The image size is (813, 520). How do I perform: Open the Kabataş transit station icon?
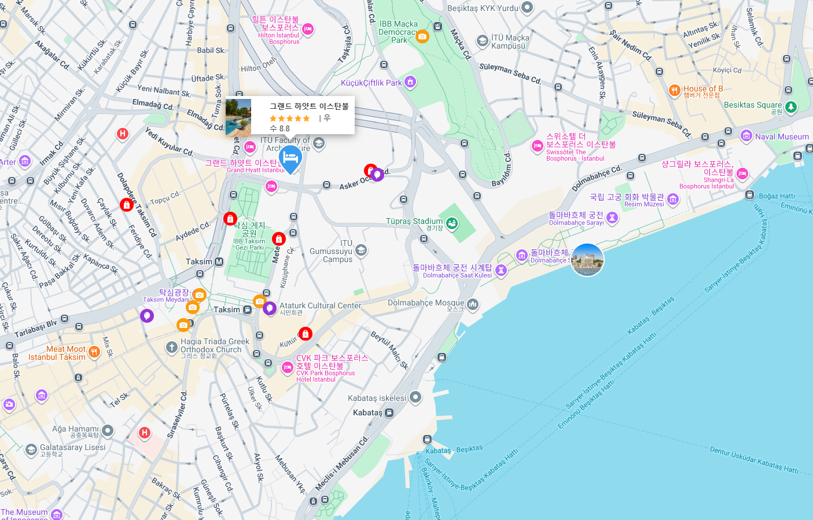[389, 412]
